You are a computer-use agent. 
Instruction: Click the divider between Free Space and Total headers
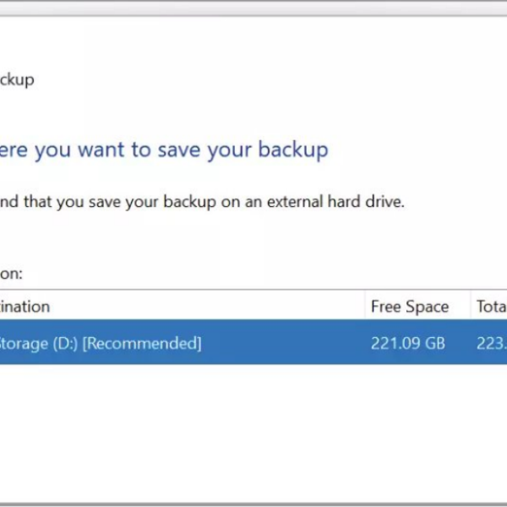coord(471,306)
